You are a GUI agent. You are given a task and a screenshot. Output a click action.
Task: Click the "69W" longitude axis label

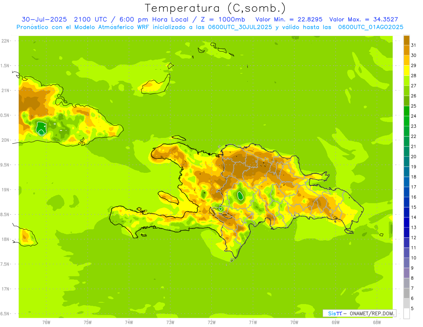point(336,322)
